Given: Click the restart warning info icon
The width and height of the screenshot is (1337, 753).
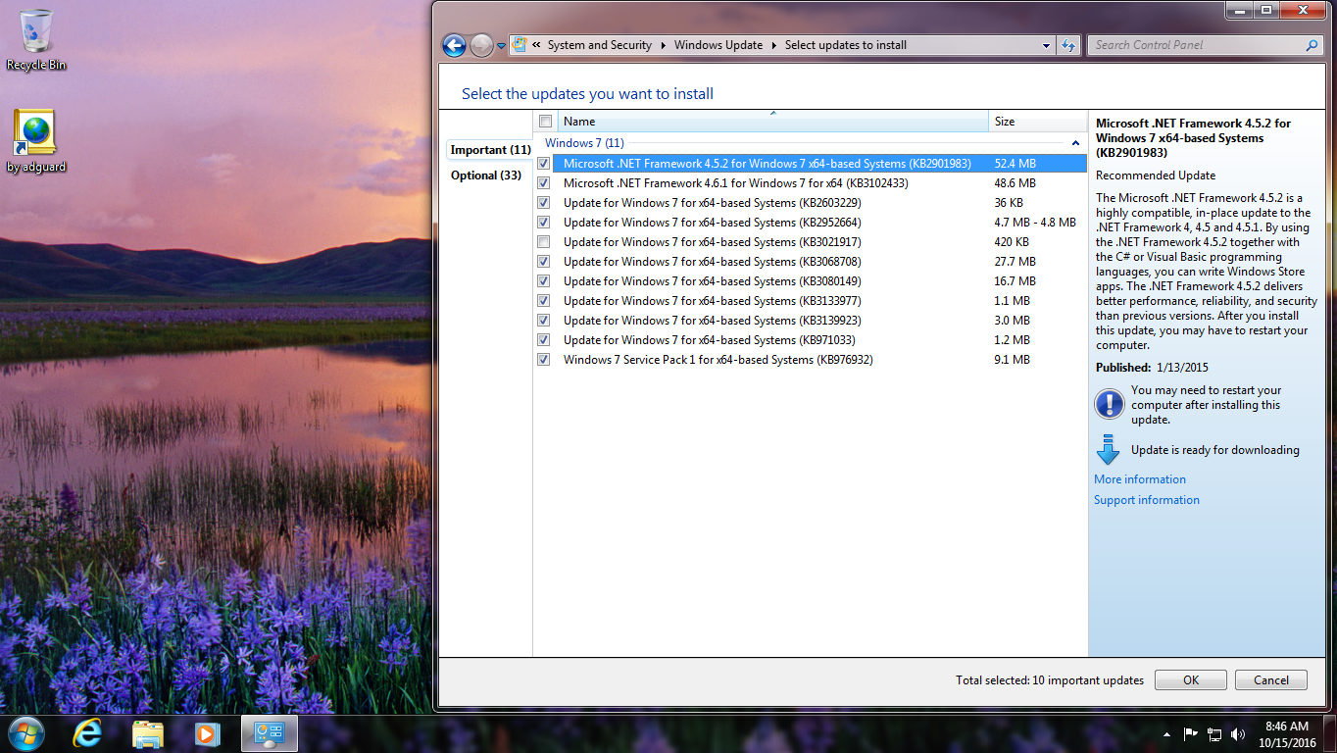Looking at the screenshot, I should [1109, 403].
